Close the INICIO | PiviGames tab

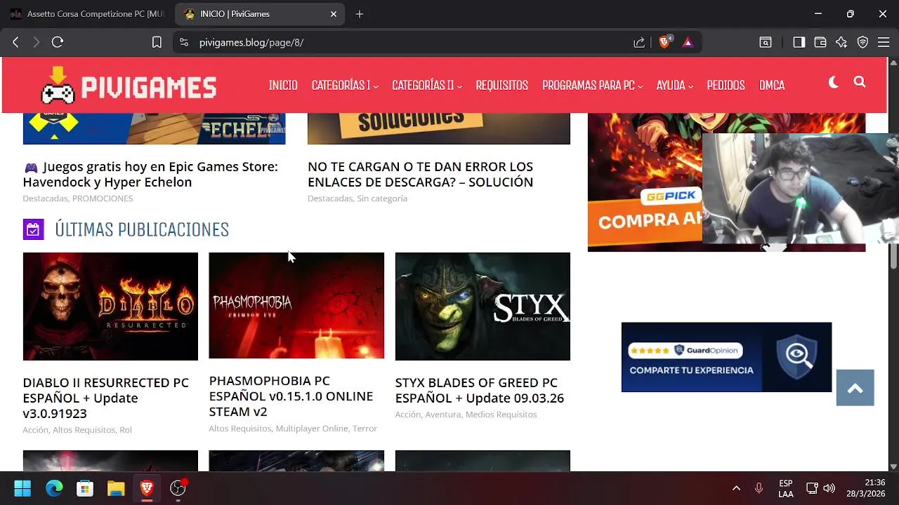334,14
